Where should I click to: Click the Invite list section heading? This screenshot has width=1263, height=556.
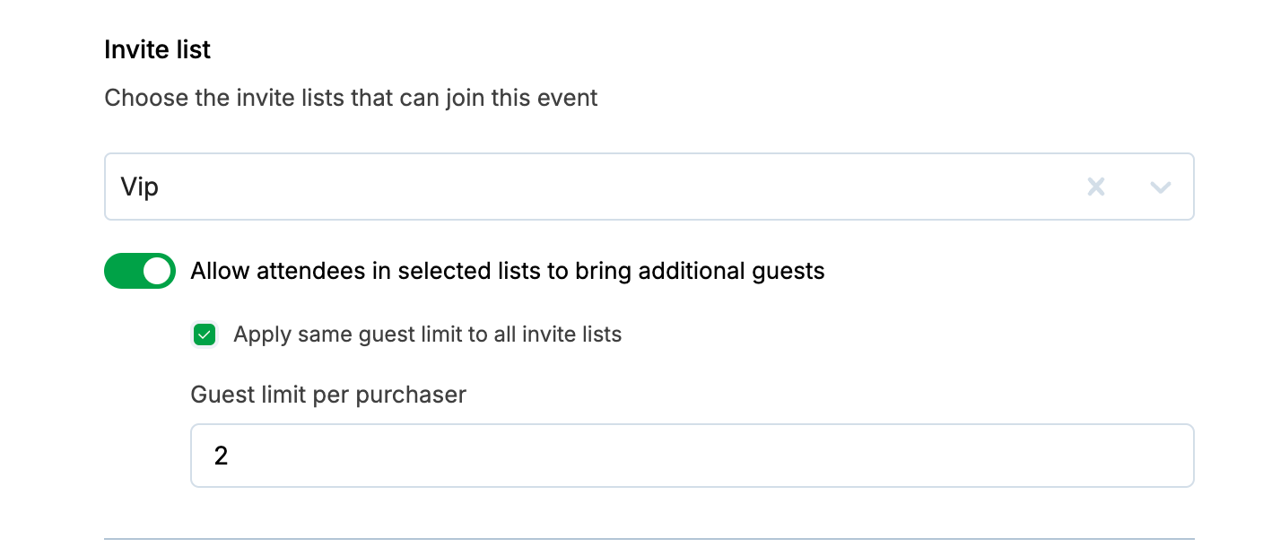click(157, 49)
